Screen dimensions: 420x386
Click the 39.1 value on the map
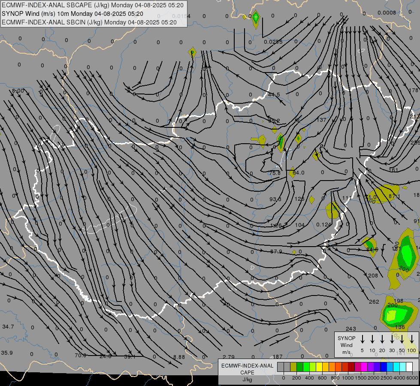coord(130,357)
